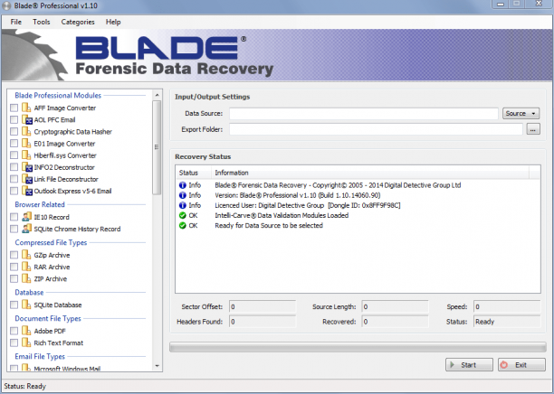554x394 pixels.
Task: Click the Outlook Express v5-6 Email icon
Action: [27, 191]
